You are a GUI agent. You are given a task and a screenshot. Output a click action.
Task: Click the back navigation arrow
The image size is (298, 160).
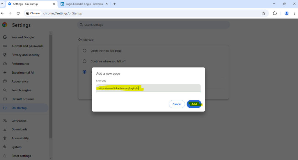tap(3, 13)
